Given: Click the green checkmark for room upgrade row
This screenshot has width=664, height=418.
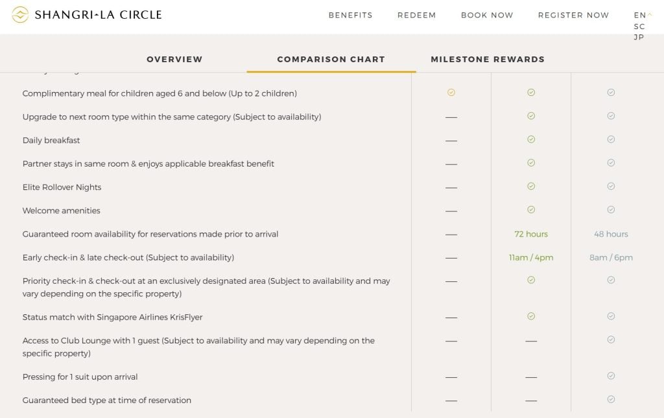Looking at the screenshot, I should (531, 116).
